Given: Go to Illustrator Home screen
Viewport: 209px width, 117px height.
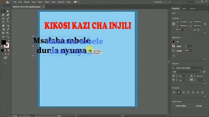Looking at the screenshot, I should tap(8, 2).
